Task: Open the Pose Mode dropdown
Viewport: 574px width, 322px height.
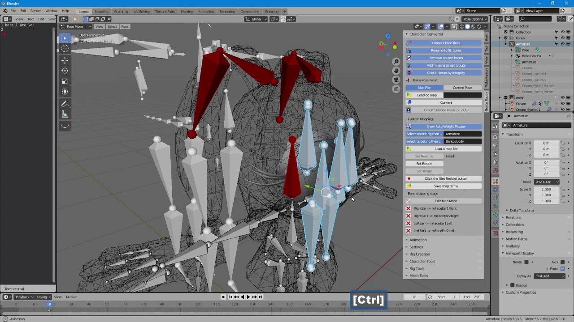Action: point(76,26)
